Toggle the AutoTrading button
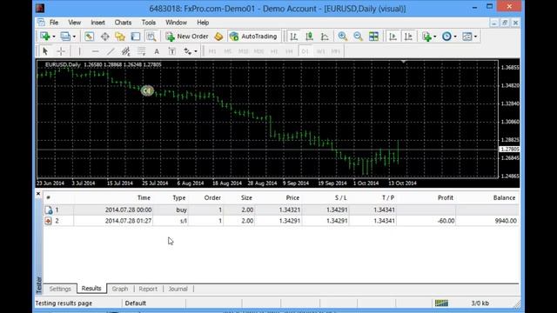This screenshot has height=313, width=557. pos(253,37)
